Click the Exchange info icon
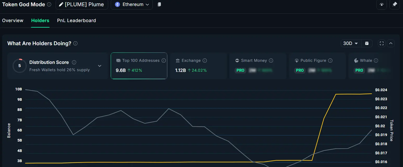Image resolution: width=403 pixels, height=167 pixels. tap(205, 61)
